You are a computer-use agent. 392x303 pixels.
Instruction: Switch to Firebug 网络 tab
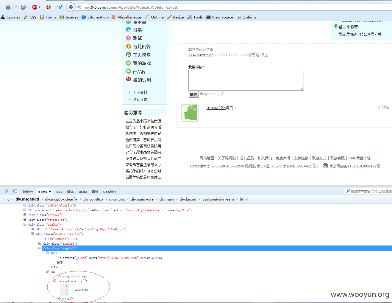pos(95,192)
